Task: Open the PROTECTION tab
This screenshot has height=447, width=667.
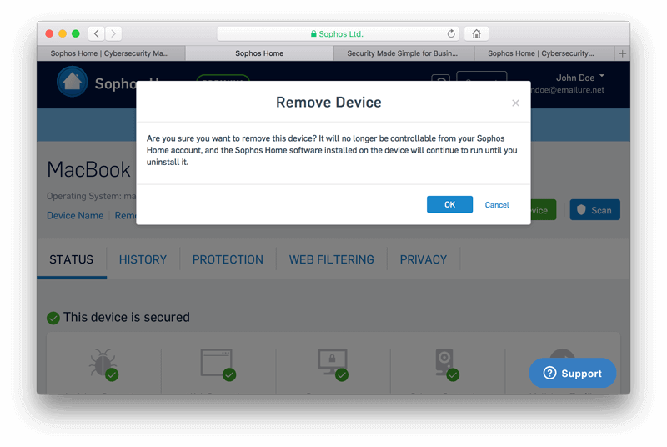Action: [x=228, y=260]
